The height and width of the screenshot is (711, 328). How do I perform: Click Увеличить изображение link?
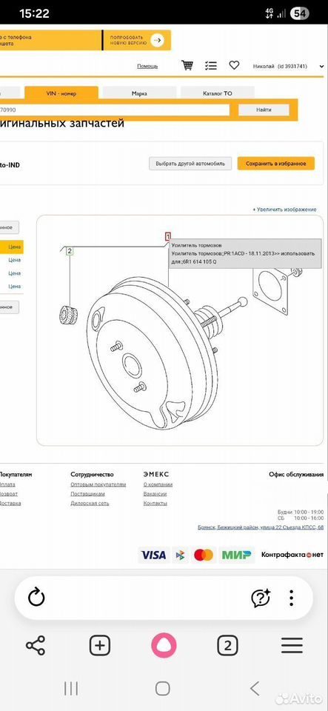tap(284, 210)
